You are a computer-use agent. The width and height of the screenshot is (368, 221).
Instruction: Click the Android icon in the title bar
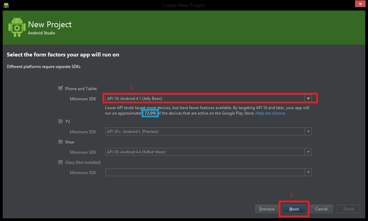coord(6,5)
